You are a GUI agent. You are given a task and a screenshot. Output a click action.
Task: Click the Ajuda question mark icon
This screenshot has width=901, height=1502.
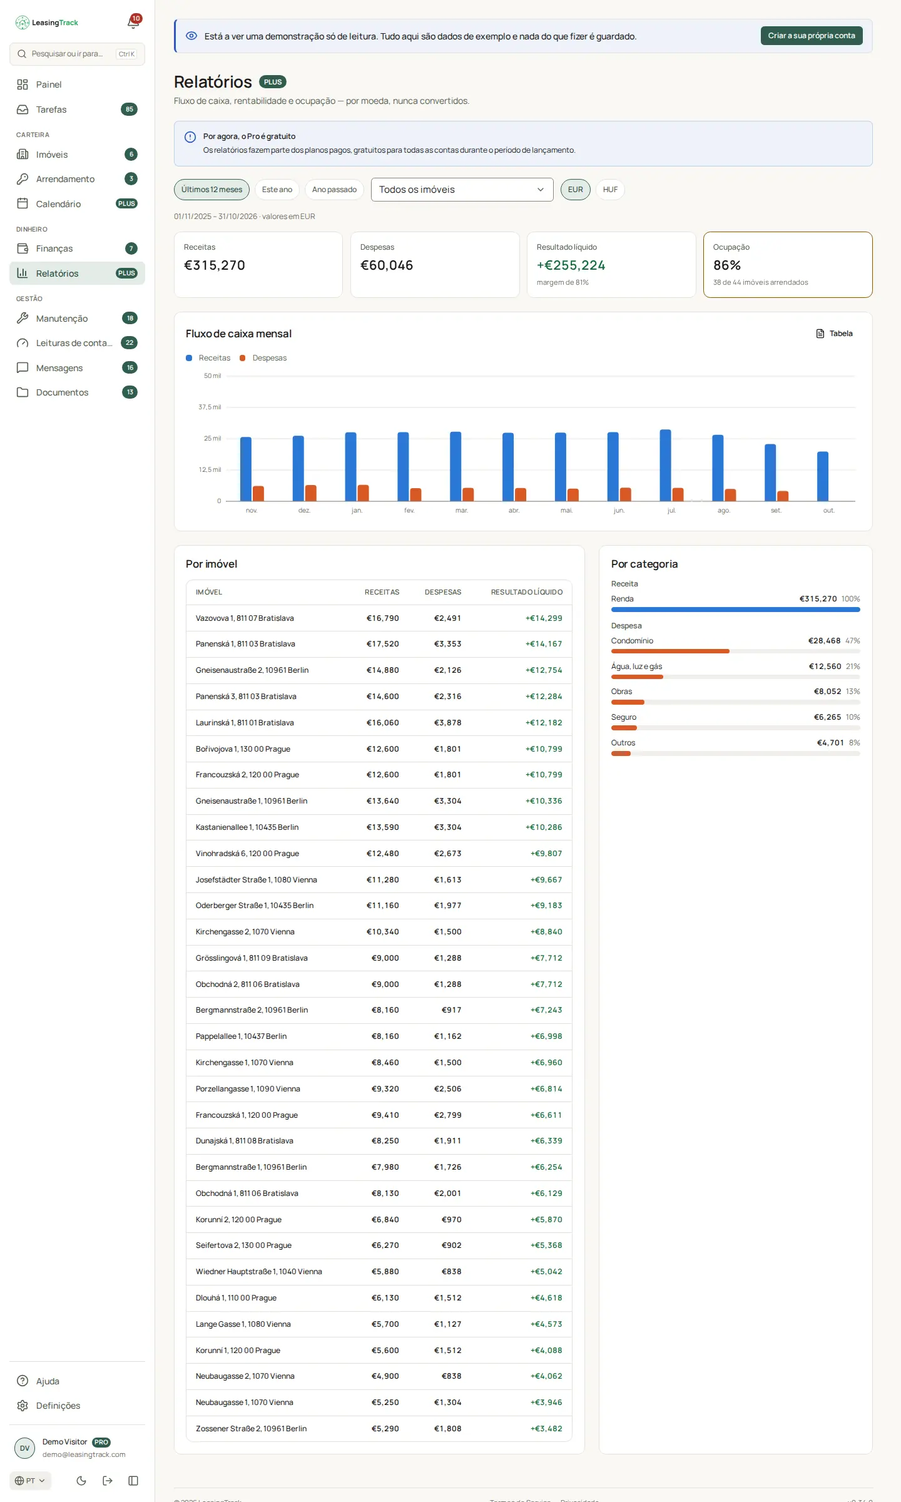coord(23,1381)
